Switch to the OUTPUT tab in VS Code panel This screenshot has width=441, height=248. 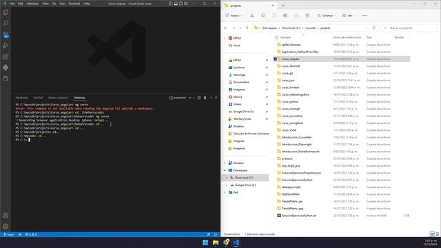(x=38, y=98)
